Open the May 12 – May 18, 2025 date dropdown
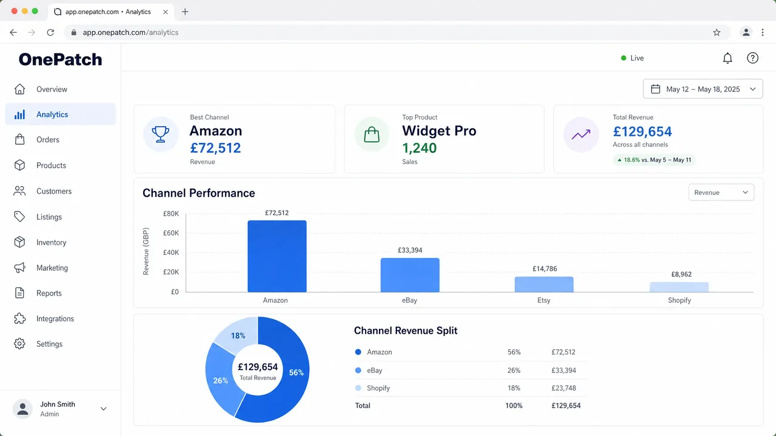The image size is (776, 436). click(703, 89)
